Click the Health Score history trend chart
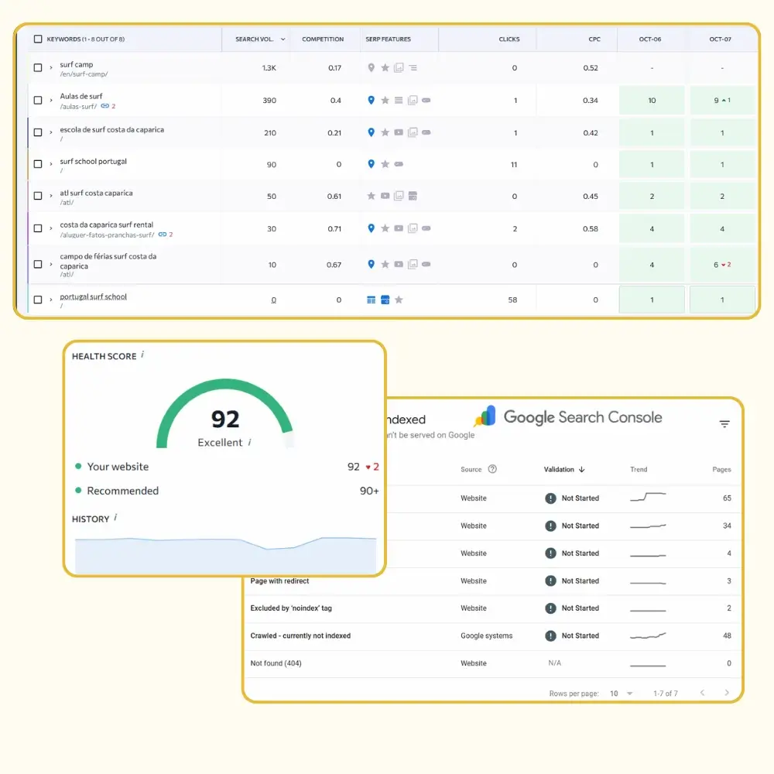The height and width of the screenshot is (774, 774). (224, 550)
